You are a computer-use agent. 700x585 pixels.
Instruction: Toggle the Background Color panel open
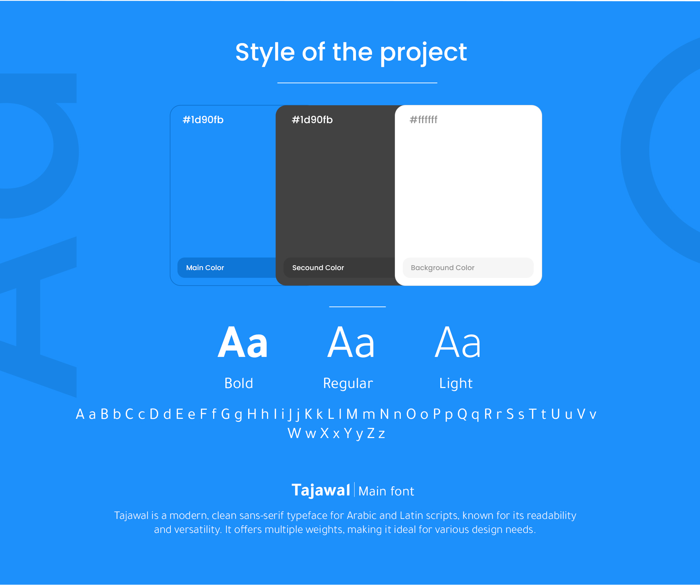pyautogui.click(x=468, y=268)
